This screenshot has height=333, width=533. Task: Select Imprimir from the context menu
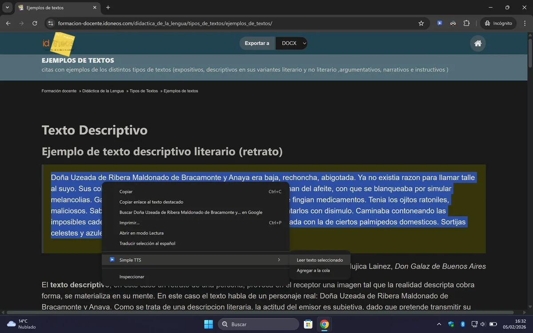coord(129,222)
